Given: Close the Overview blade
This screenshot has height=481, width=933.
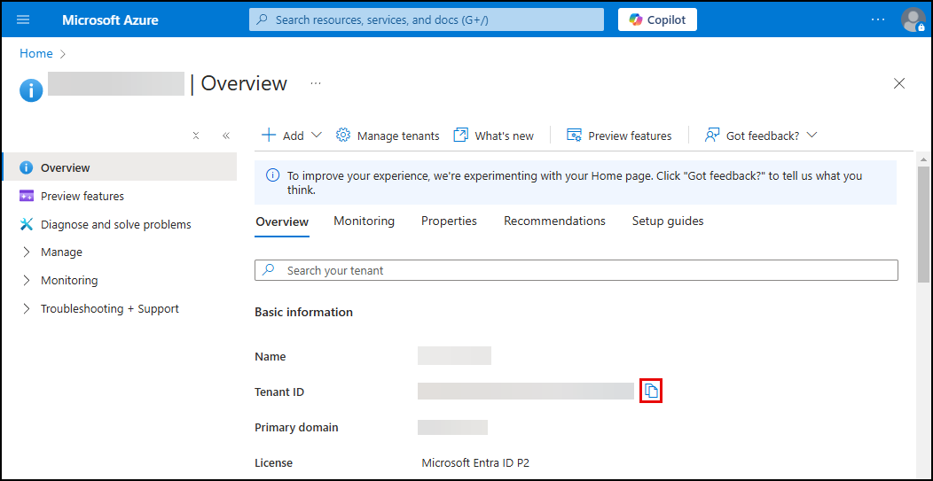Looking at the screenshot, I should pyautogui.click(x=899, y=84).
